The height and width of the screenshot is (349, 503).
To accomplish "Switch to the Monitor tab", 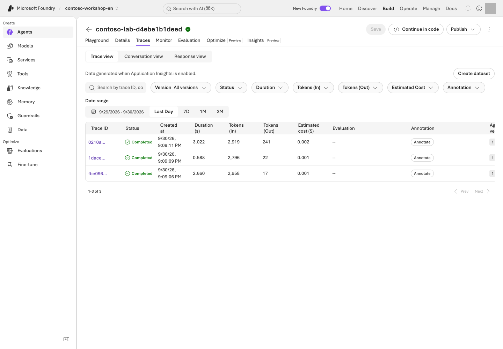I will click(164, 40).
